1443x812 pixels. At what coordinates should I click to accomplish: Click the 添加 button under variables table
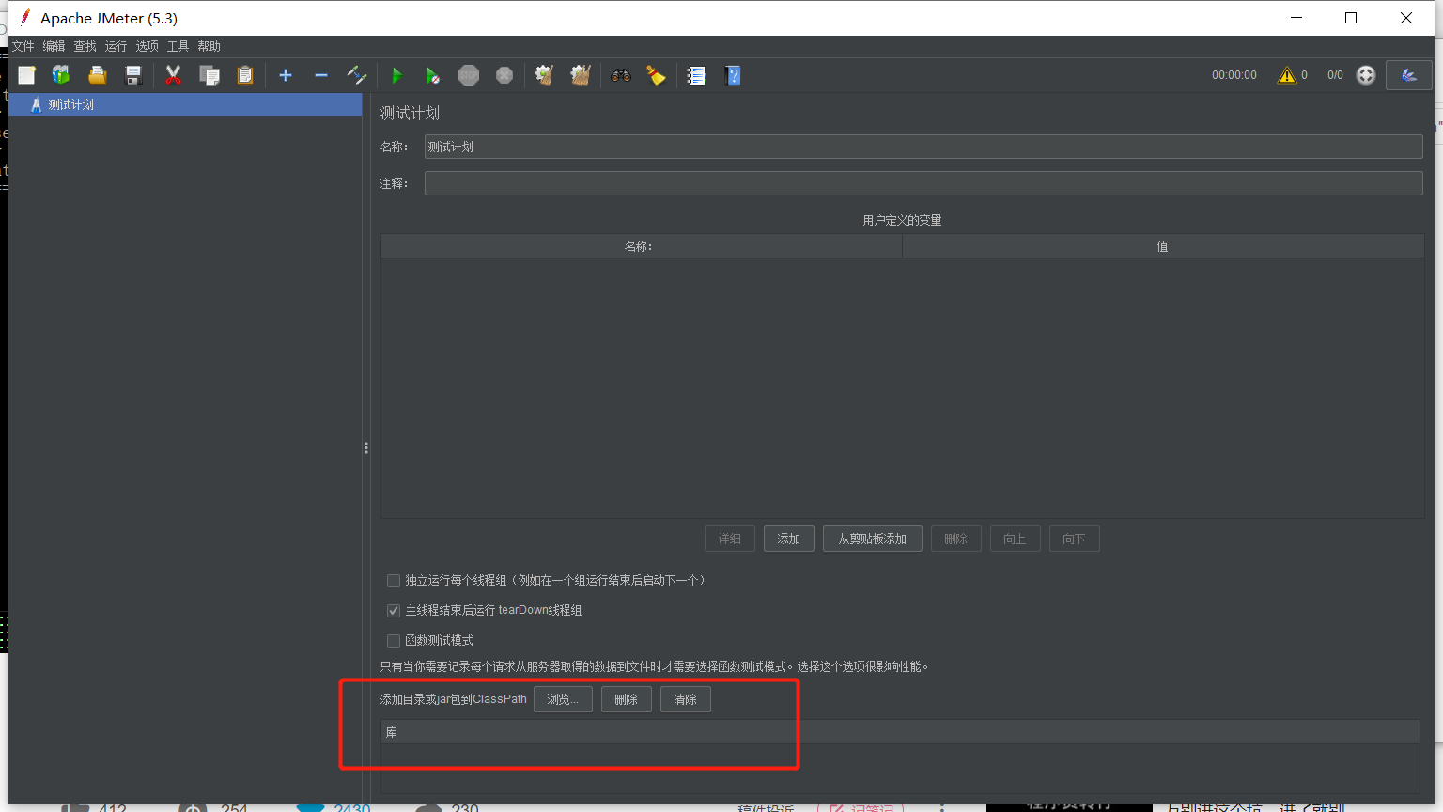pyautogui.click(x=789, y=539)
